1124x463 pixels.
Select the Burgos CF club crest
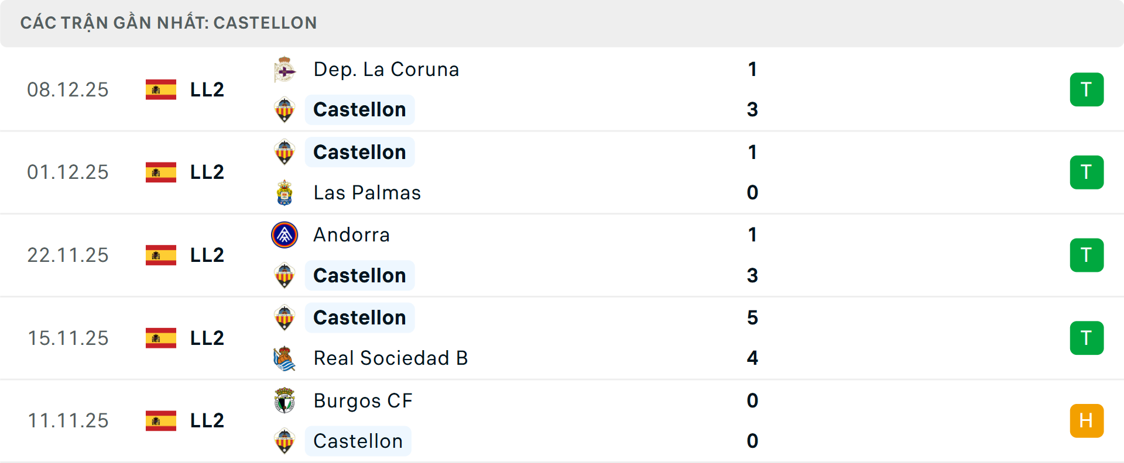(285, 400)
